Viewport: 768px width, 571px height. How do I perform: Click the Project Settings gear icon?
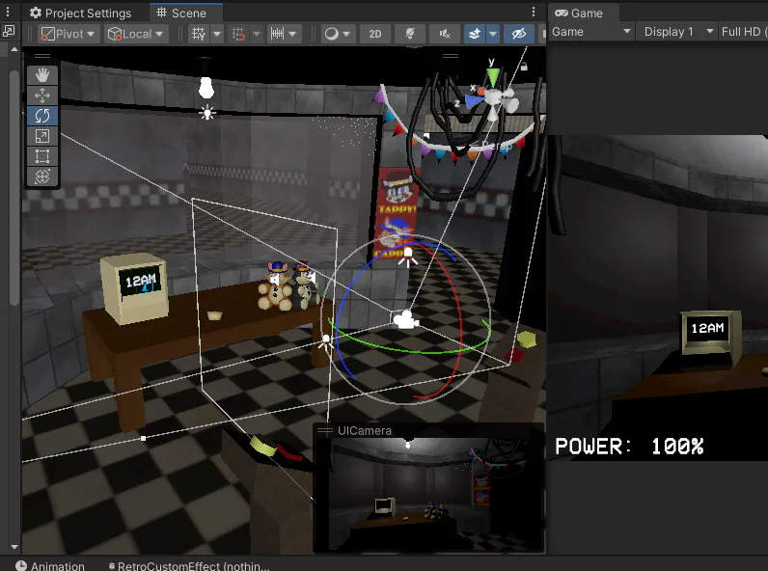[36, 13]
